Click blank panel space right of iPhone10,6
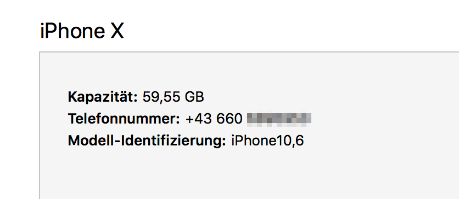 tap(380, 141)
